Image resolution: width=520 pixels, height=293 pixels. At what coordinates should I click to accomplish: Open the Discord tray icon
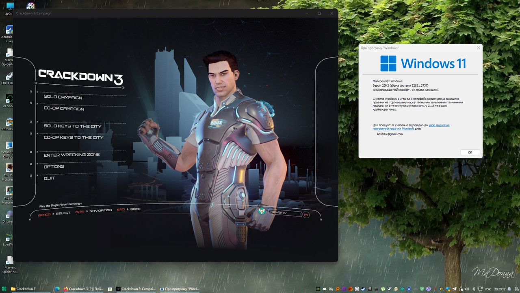(x=324, y=289)
